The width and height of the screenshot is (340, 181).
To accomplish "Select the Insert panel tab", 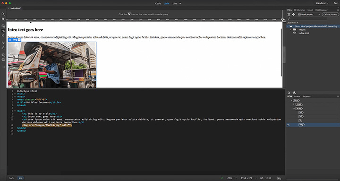I will tap(310, 10).
